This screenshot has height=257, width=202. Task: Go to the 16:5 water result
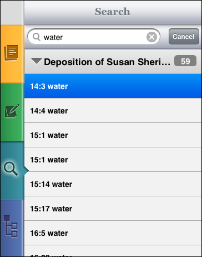click(x=113, y=233)
